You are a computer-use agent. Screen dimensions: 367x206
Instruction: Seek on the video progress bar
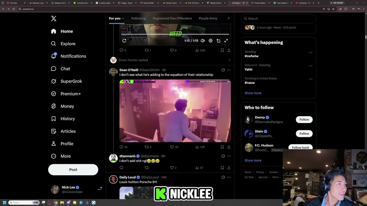point(175,34)
